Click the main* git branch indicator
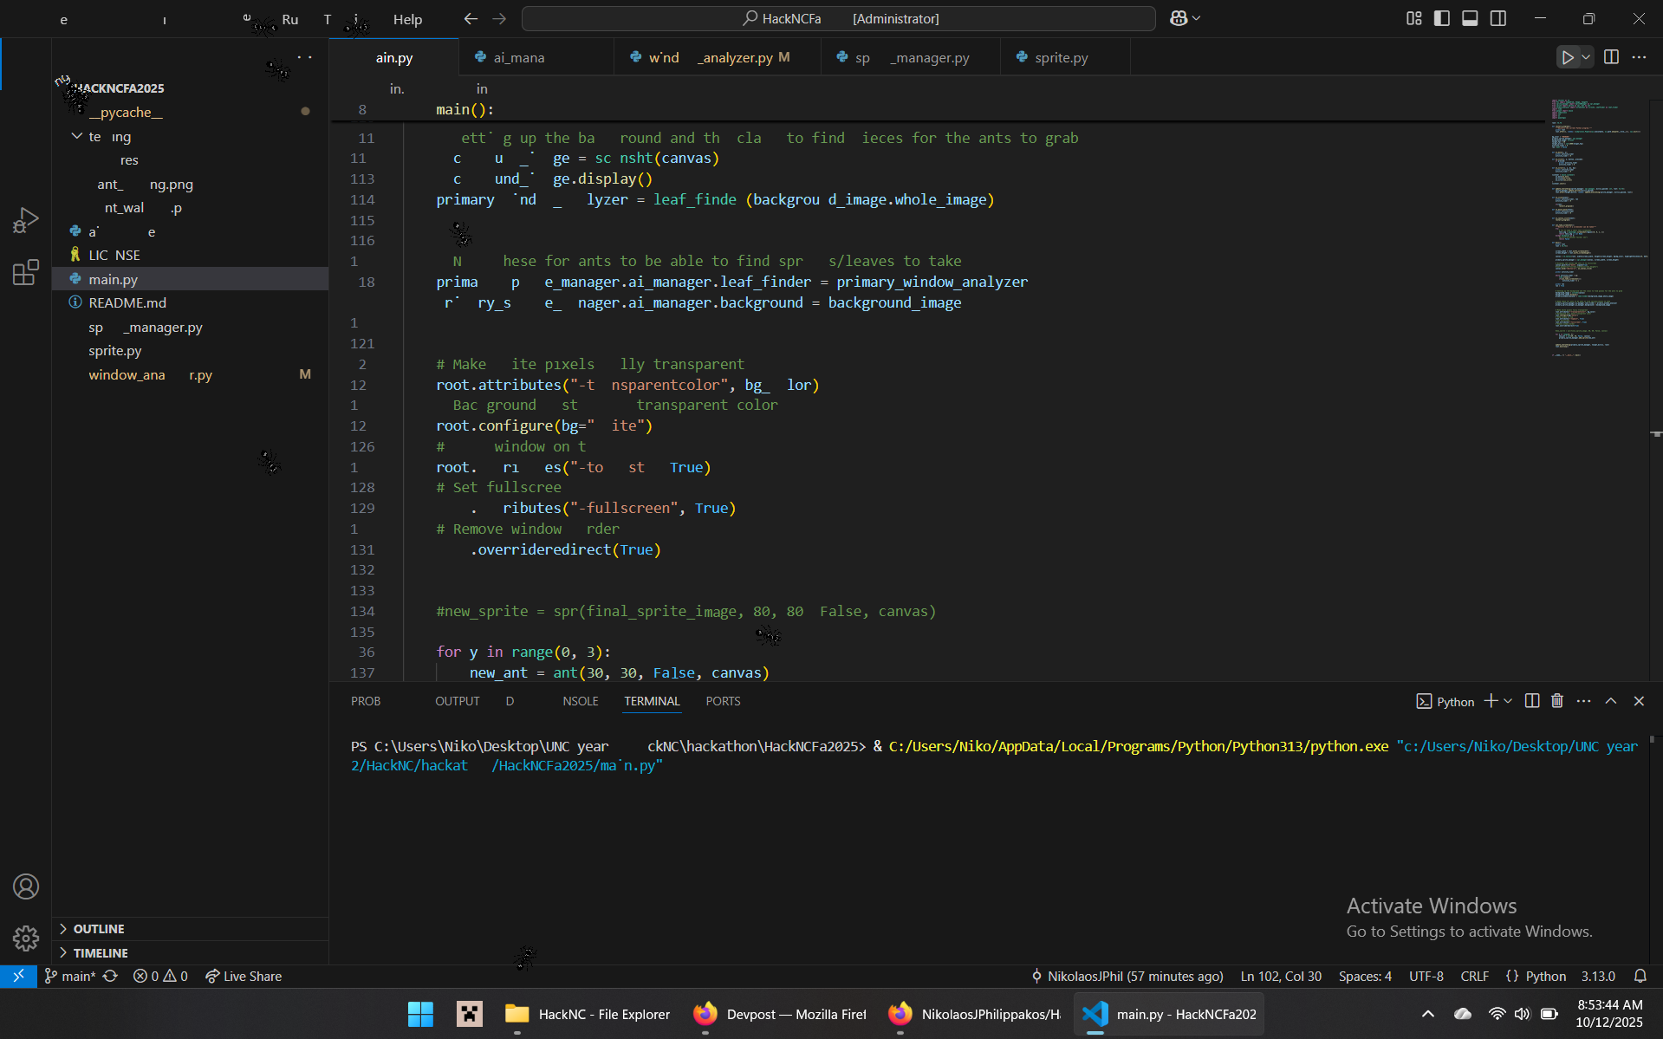 pos(70,976)
